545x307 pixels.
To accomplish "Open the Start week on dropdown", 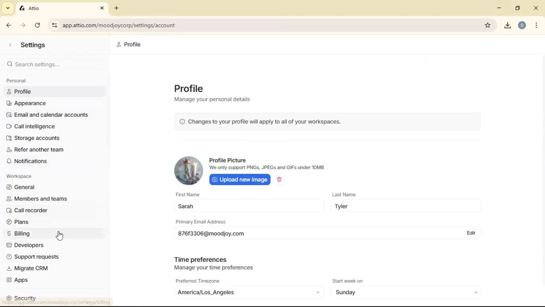I will (406, 292).
